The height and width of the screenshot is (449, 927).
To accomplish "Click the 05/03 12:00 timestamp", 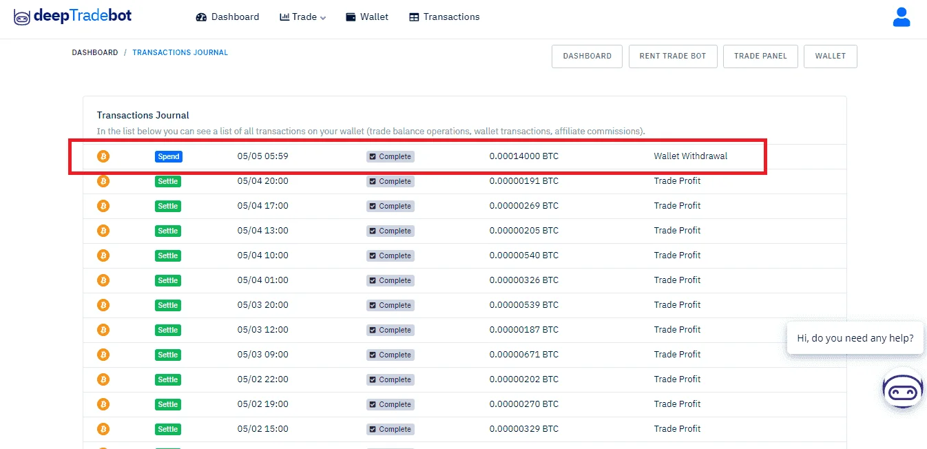I will tap(263, 330).
